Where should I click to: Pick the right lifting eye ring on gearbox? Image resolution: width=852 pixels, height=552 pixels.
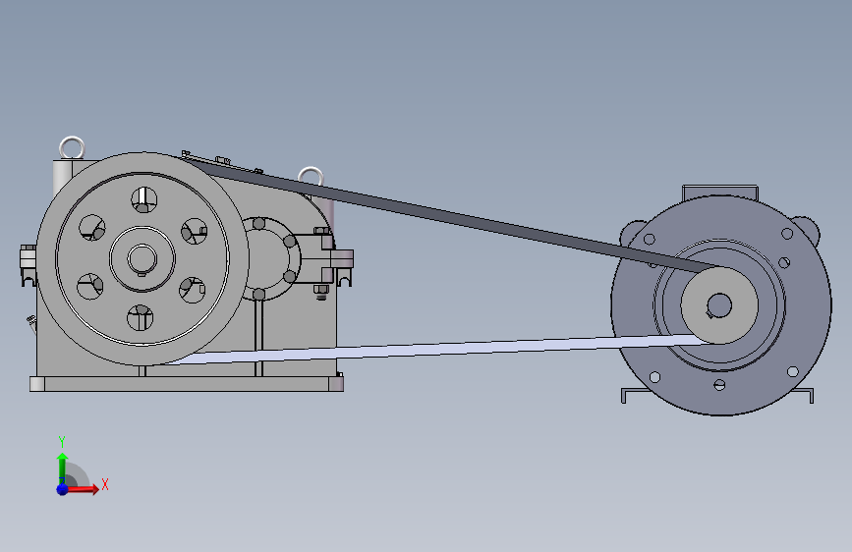click(x=311, y=176)
